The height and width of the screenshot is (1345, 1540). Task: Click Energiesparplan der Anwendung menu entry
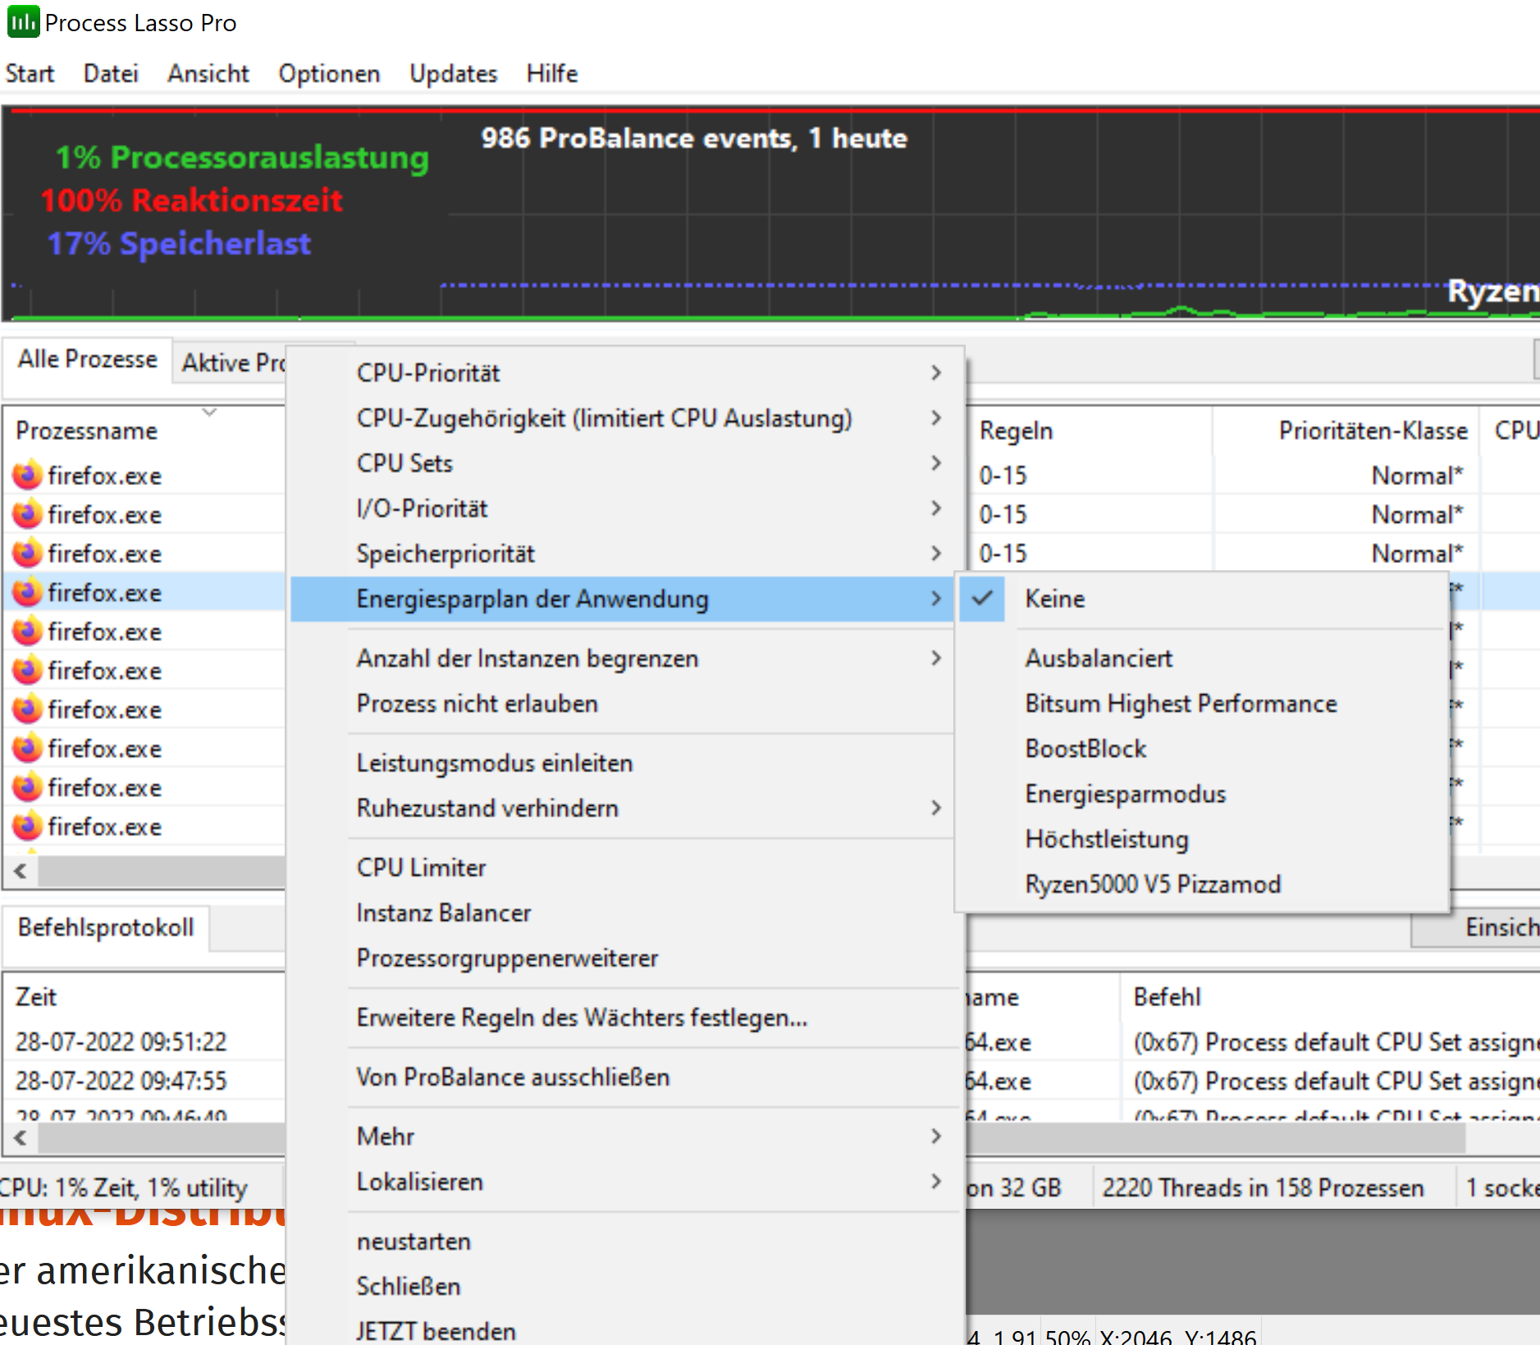point(624,599)
